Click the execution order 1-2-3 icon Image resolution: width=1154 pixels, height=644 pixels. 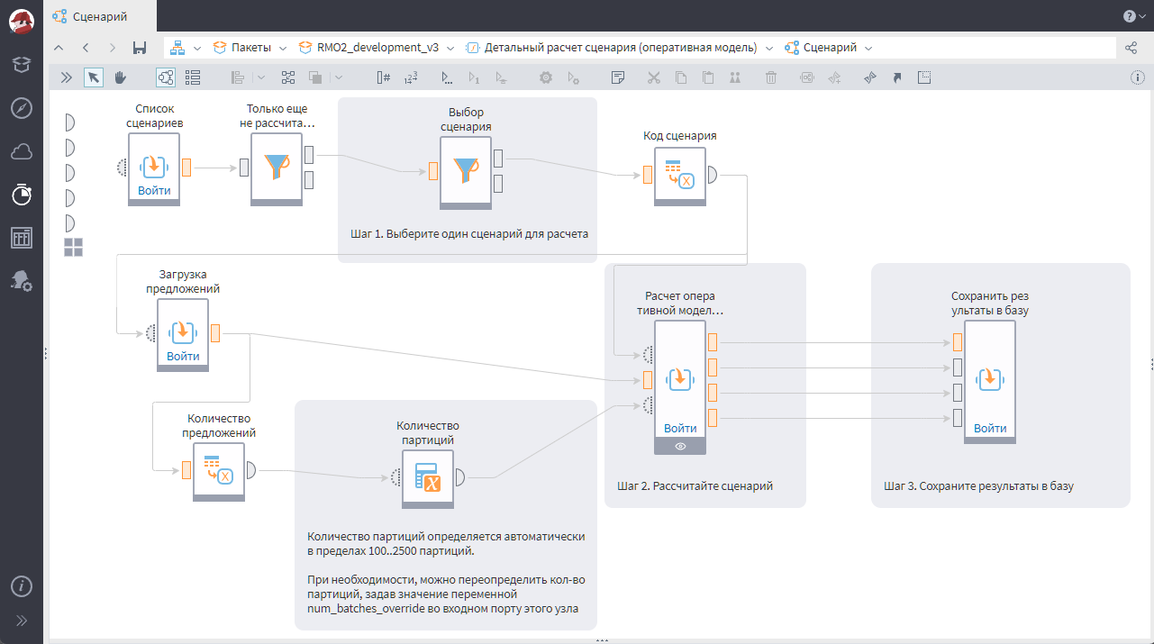(411, 77)
